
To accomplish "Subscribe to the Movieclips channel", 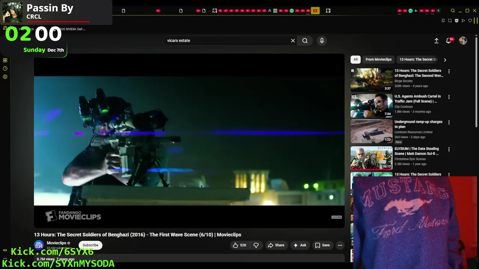I will pyautogui.click(x=90, y=245).
